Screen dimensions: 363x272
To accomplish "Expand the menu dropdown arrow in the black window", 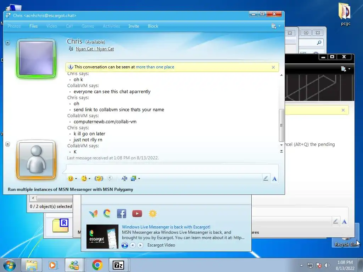I will coord(349,69).
